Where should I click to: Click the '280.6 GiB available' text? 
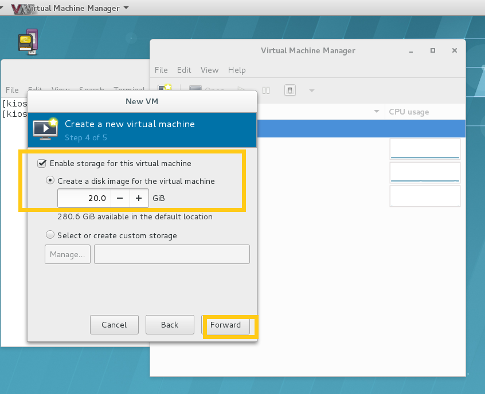pos(135,216)
